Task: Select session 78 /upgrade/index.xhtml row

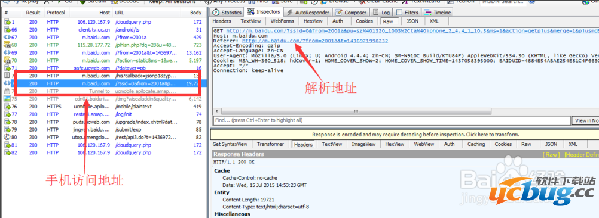Action: point(103,122)
